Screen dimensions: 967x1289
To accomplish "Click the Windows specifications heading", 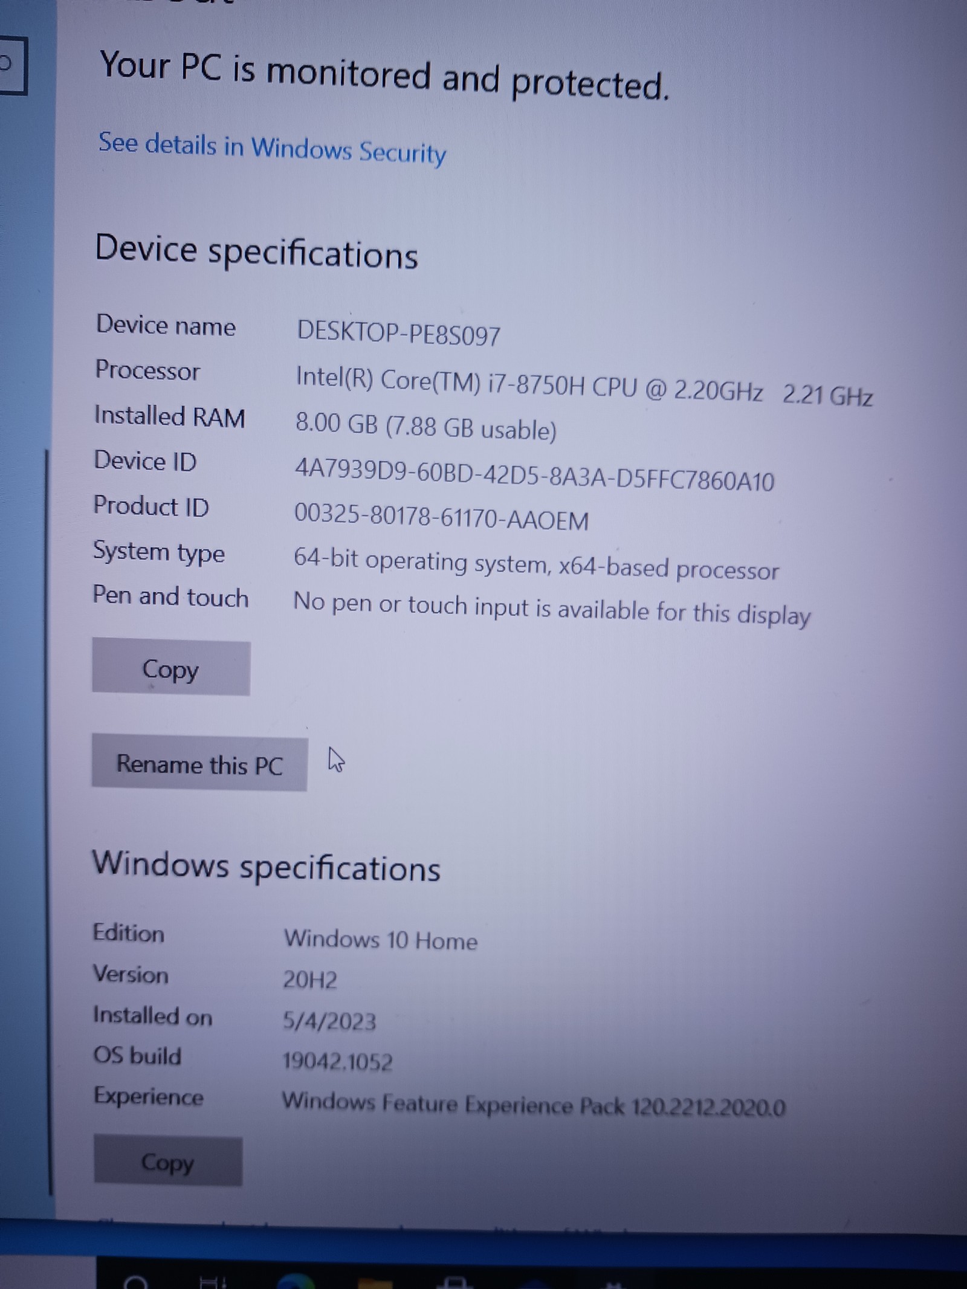I will [x=266, y=866].
